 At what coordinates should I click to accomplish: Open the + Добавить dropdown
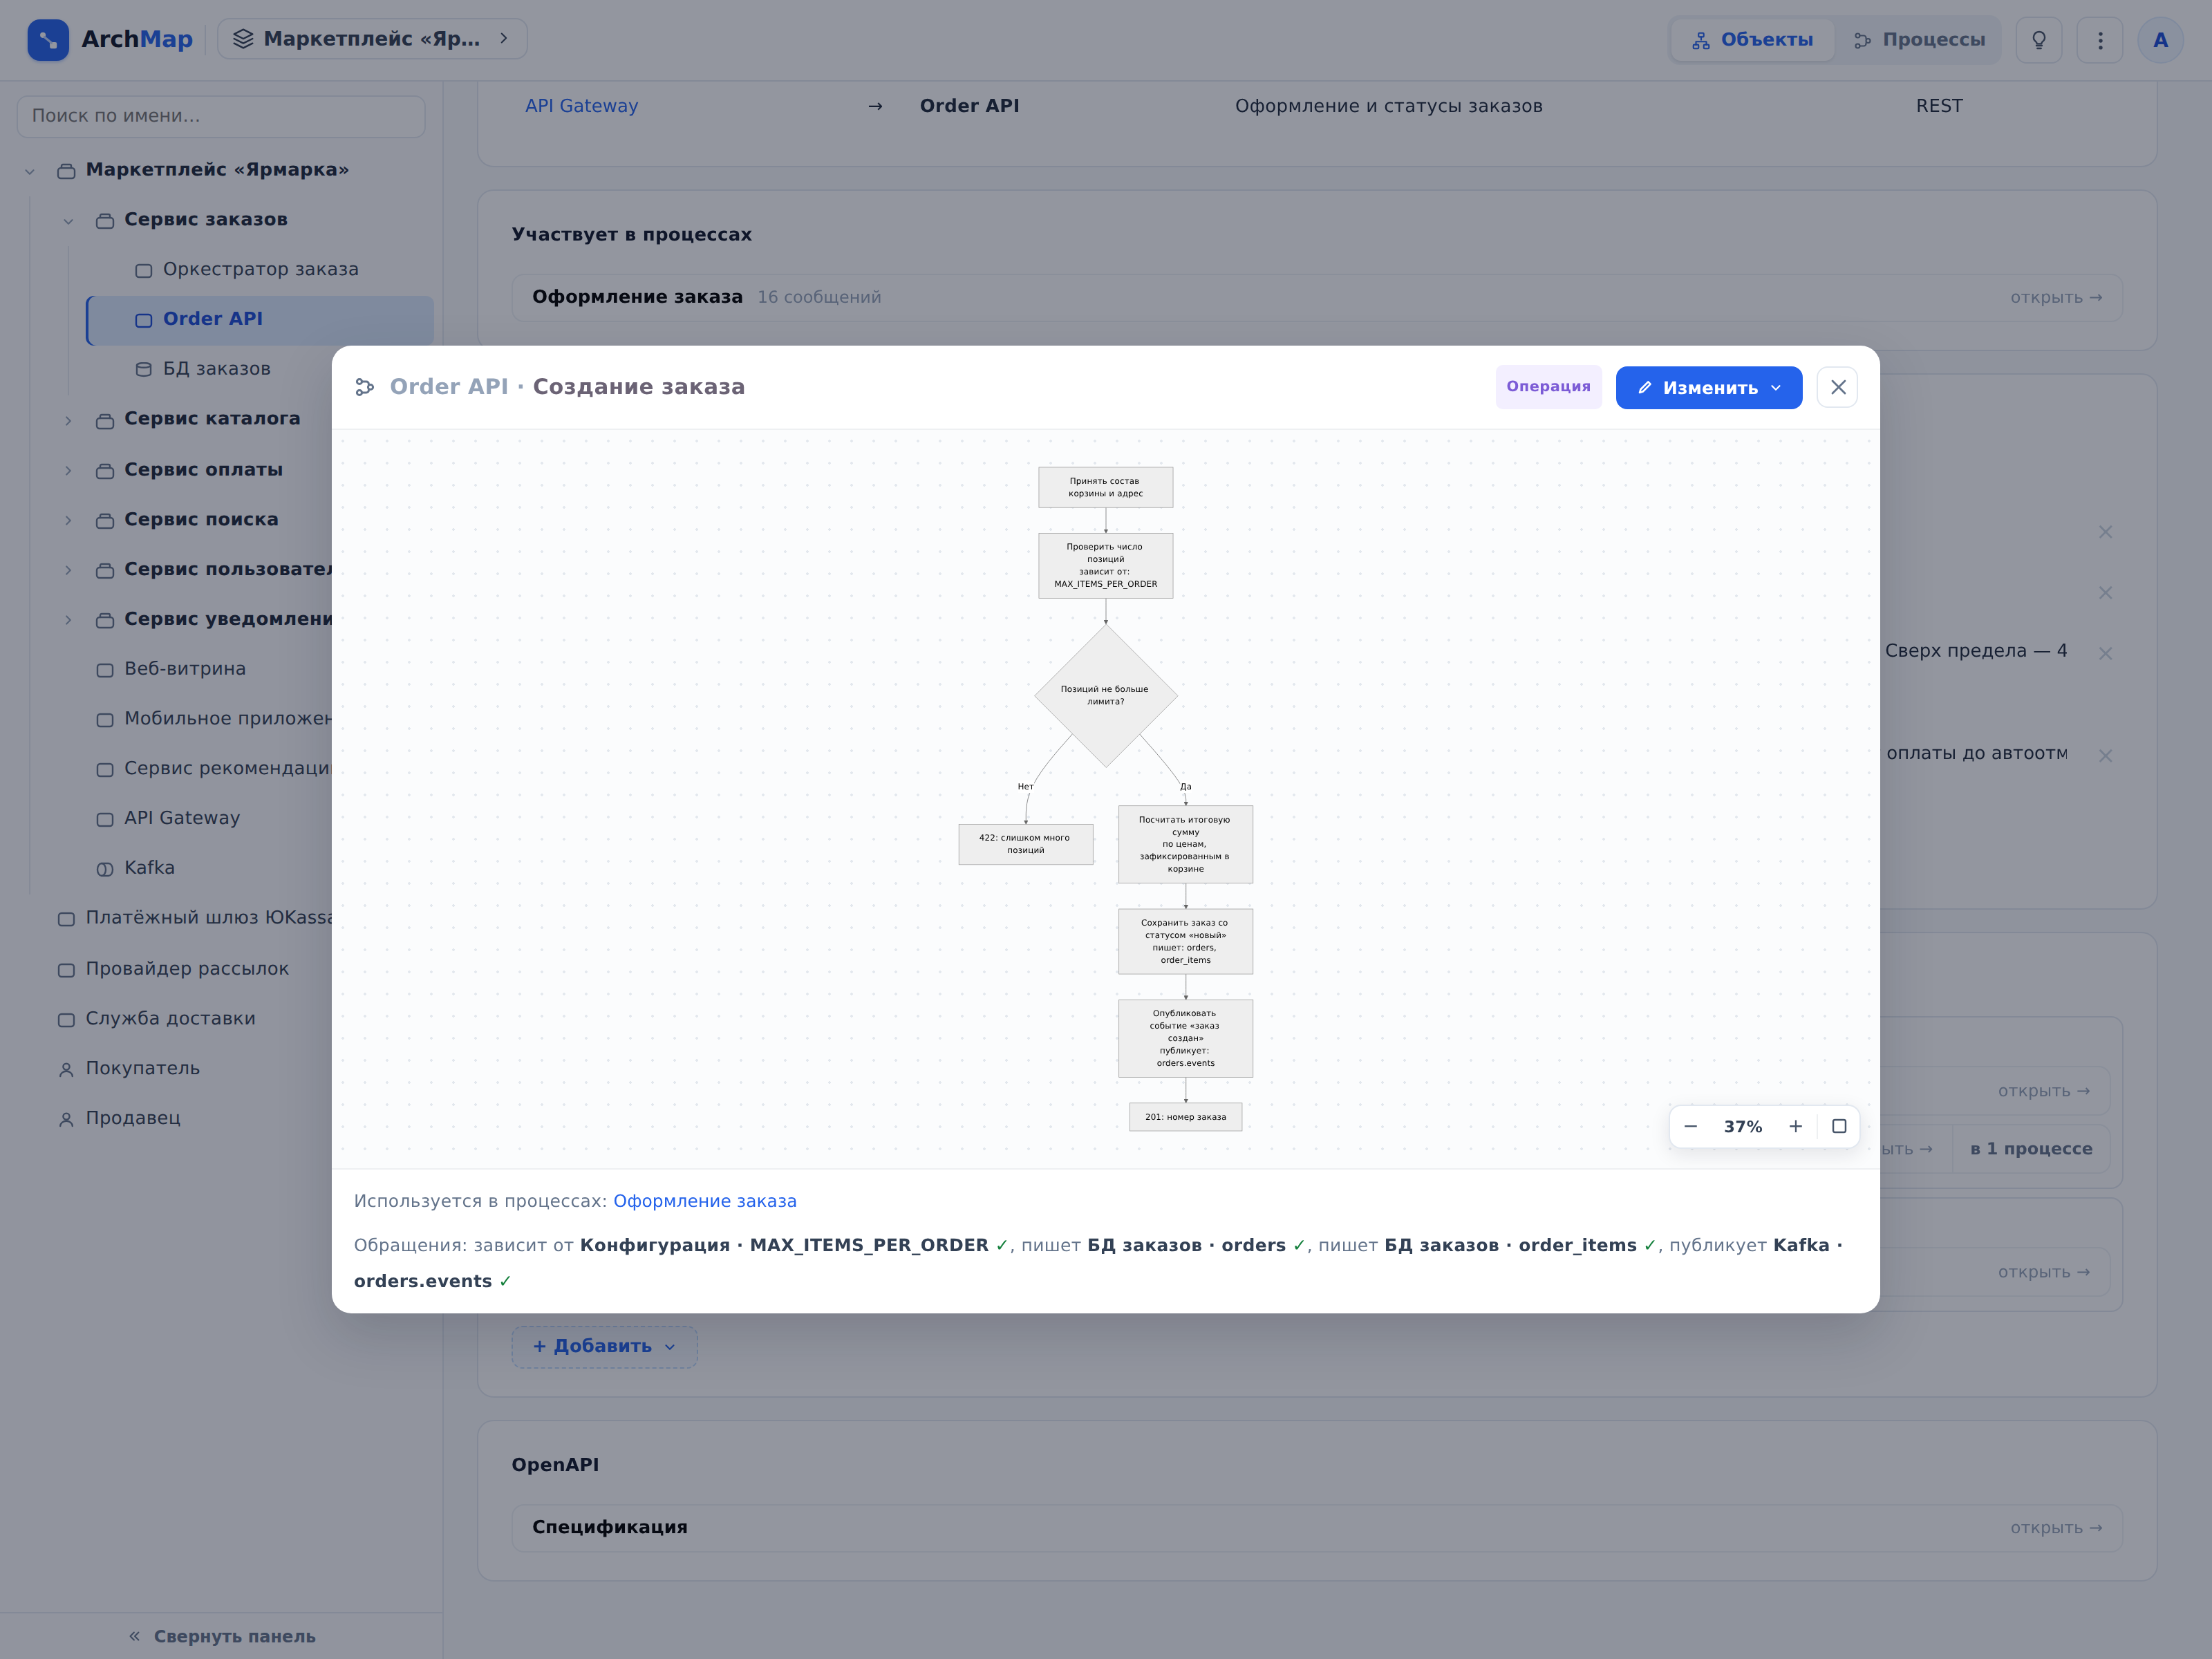(x=604, y=1346)
